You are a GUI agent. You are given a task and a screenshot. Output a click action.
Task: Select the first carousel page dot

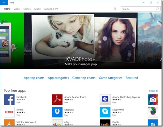pos(77,71)
